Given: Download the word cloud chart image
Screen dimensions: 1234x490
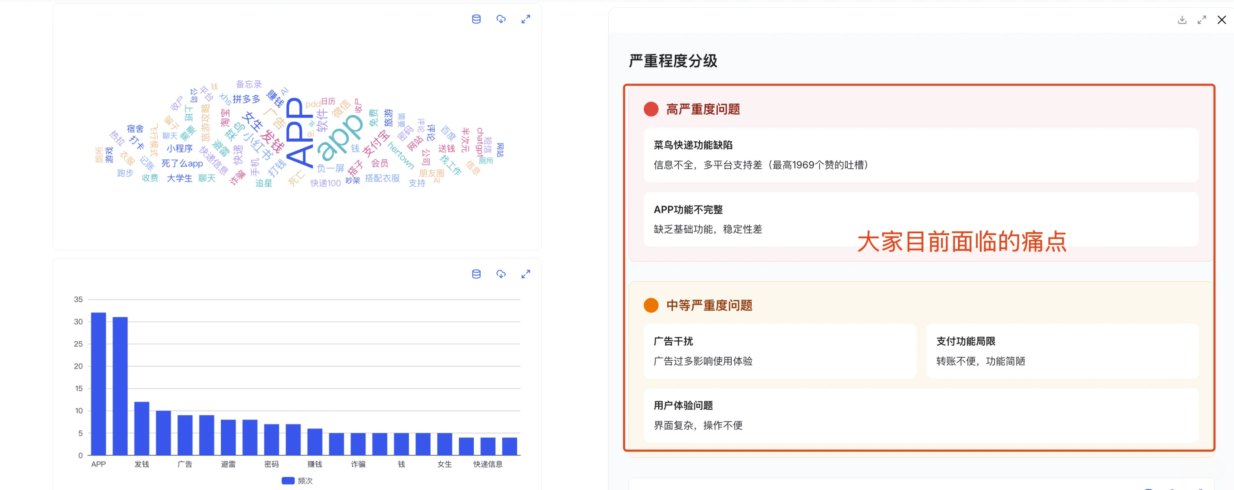Looking at the screenshot, I should click(x=500, y=19).
